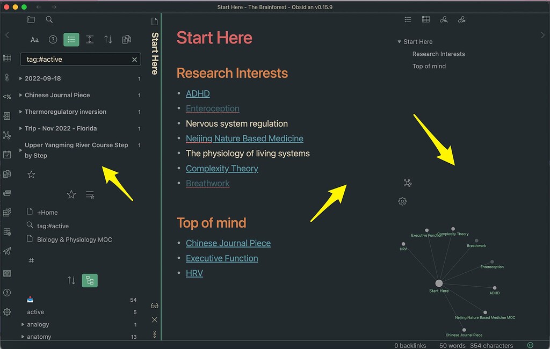Click the 'tag:#active' search field
Screen dimensions: 550x349
(x=75, y=59)
